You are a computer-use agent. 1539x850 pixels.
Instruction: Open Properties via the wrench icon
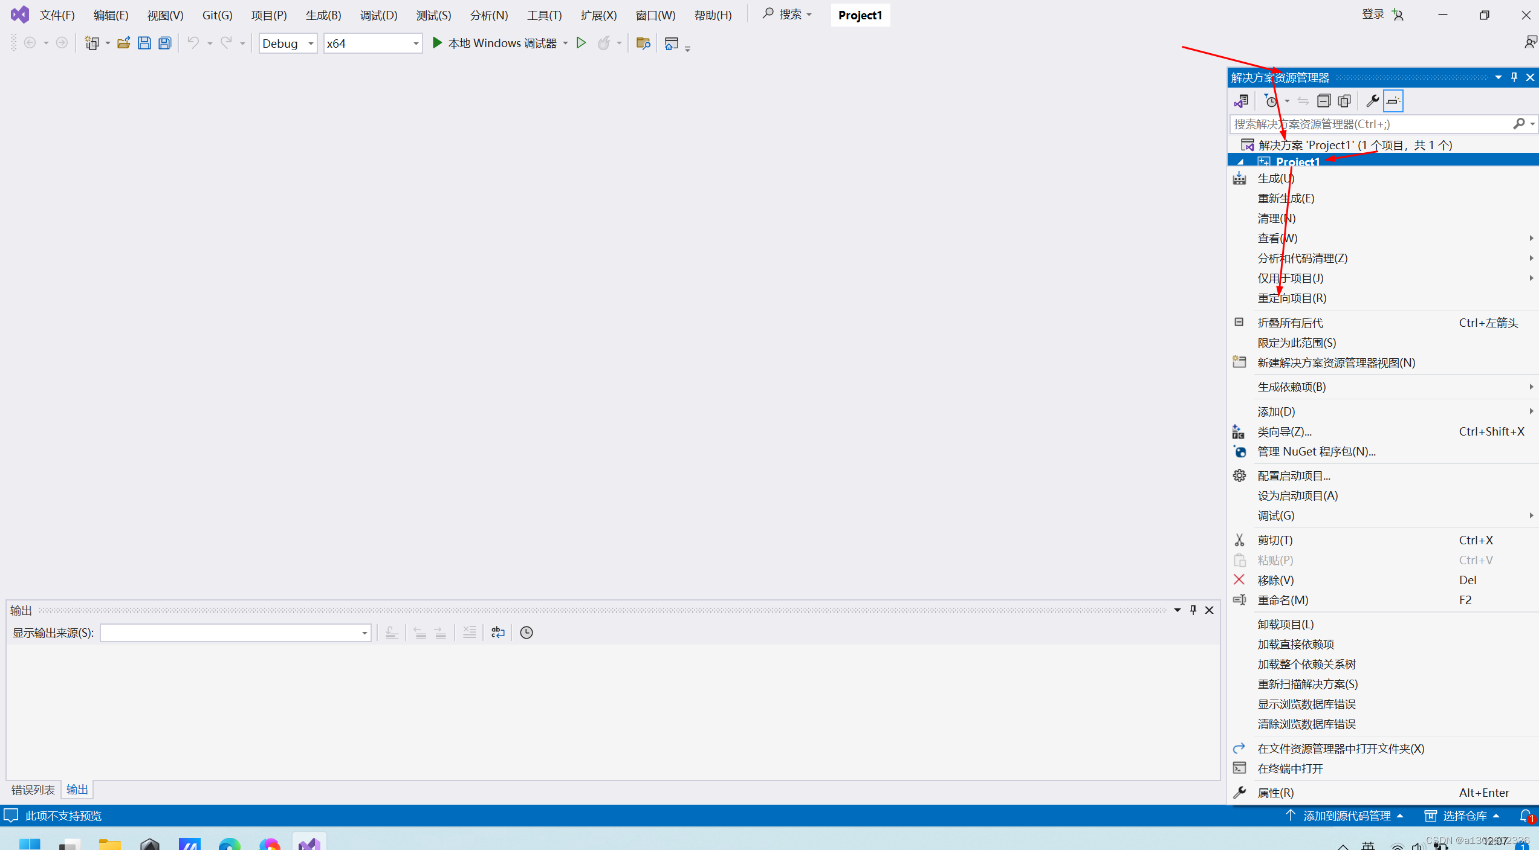[x=1373, y=100]
